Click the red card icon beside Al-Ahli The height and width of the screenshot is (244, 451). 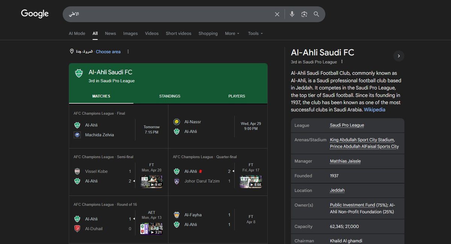click(x=201, y=171)
